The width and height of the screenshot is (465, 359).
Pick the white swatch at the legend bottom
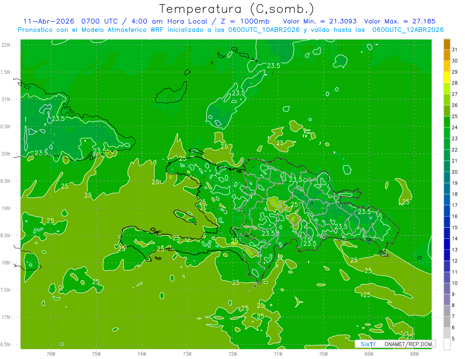tap(447, 344)
